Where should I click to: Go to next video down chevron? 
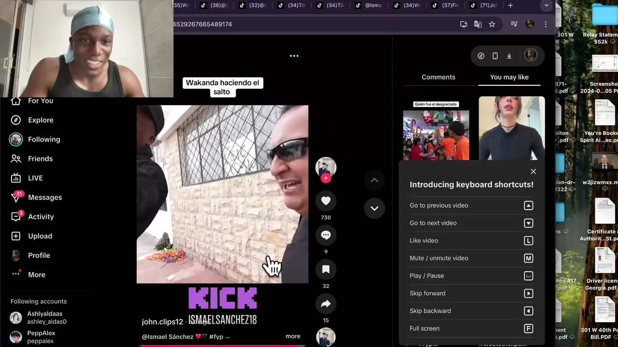tap(374, 208)
